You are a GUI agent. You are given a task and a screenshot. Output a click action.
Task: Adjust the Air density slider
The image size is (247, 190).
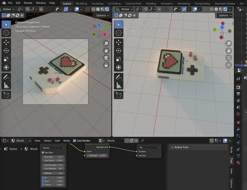[x=53, y=178]
